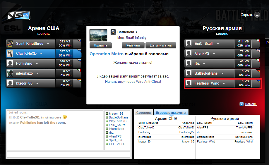
Task: Open the Помощь help link
Action: tap(251, 104)
